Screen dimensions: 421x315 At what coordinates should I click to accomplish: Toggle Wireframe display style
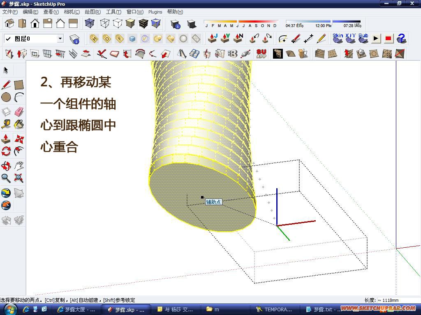105,23
